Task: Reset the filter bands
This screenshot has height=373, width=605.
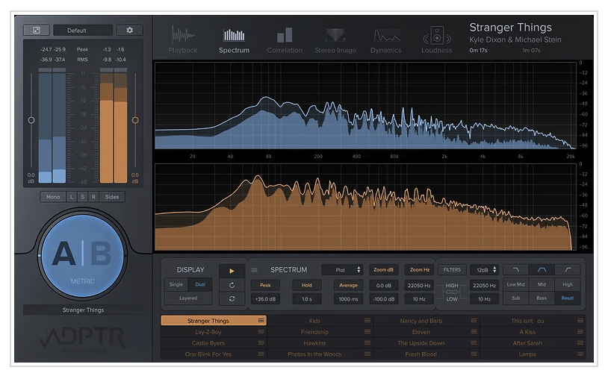Action: pos(568,298)
